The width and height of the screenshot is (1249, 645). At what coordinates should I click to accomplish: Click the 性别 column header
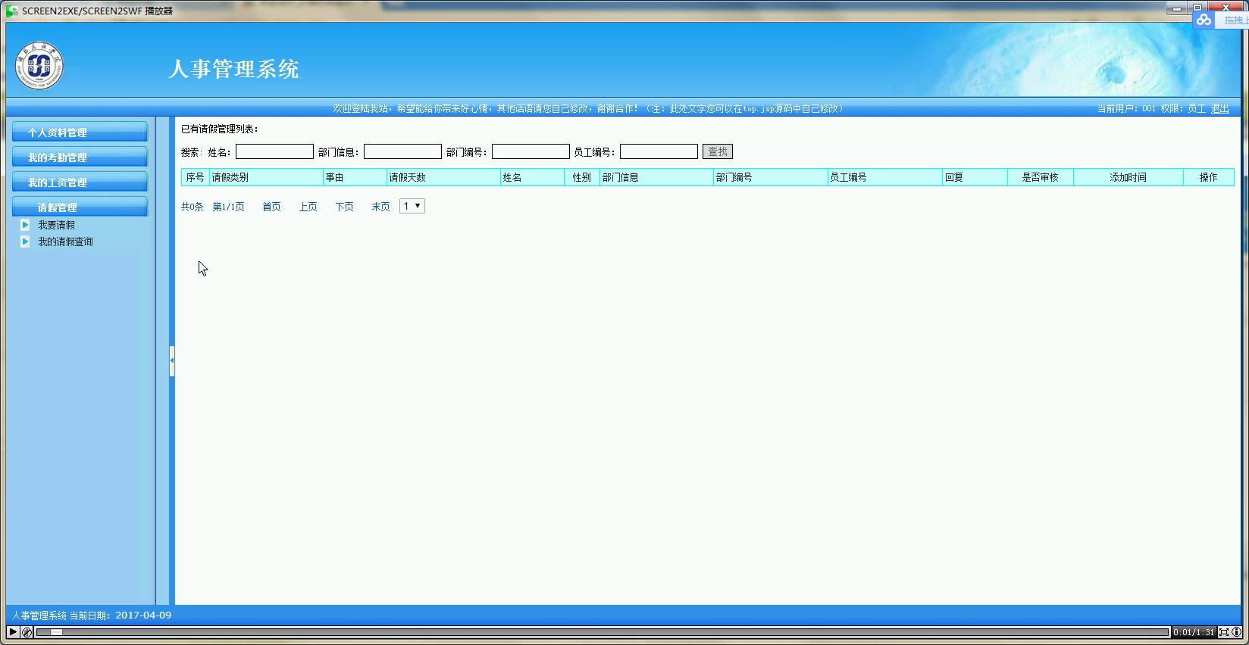pyautogui.click(x=582, y=177)
